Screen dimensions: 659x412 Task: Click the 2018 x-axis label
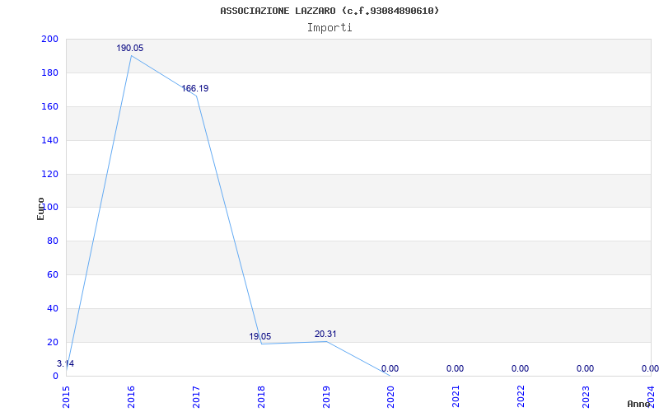coord(261,396)
